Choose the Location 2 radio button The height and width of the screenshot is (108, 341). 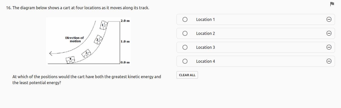pos(185,33)
